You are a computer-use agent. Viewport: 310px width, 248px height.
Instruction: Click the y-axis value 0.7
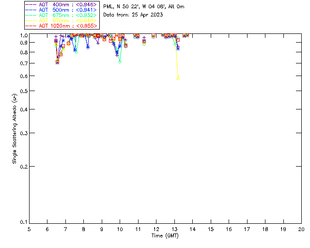coord(24,63)
